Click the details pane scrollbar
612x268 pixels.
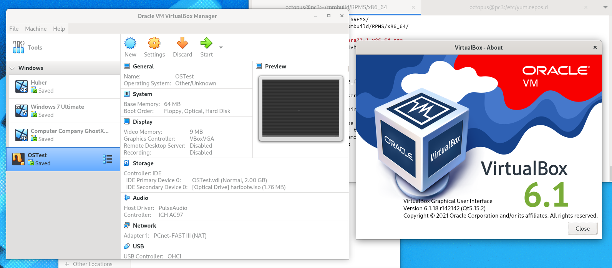[x=348, y=69]
